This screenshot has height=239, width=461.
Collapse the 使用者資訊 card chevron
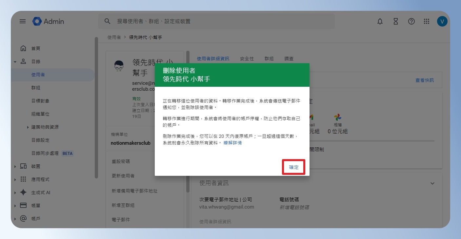[x=432, y=183]
